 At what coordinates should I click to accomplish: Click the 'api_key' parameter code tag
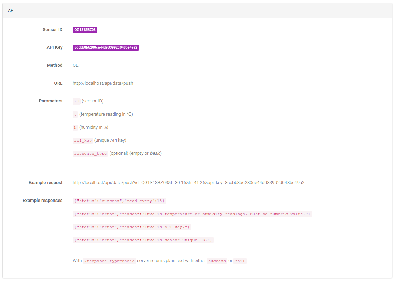tap(83, 141)
